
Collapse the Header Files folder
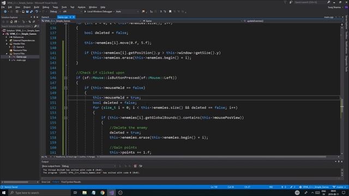coord(7,44)
